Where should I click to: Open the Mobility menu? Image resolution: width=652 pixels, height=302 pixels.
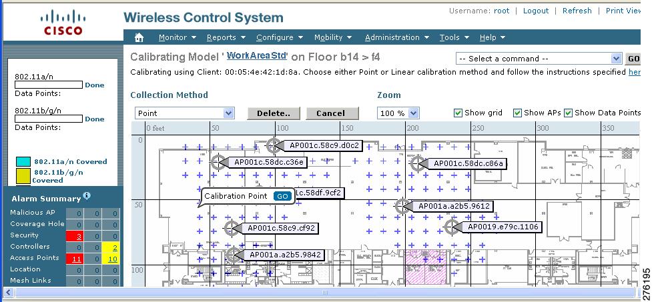coord(332,37)
